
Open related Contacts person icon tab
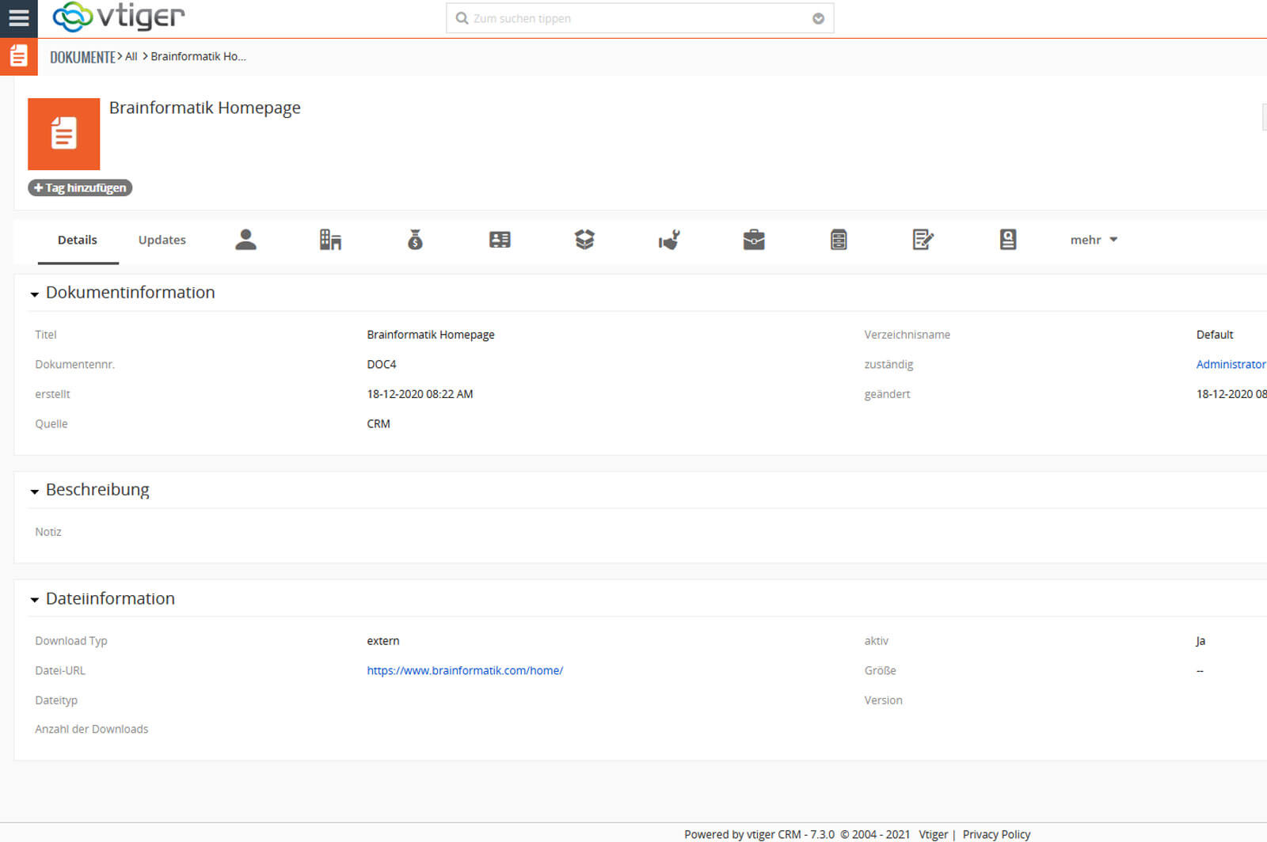(x=245, y=240)
